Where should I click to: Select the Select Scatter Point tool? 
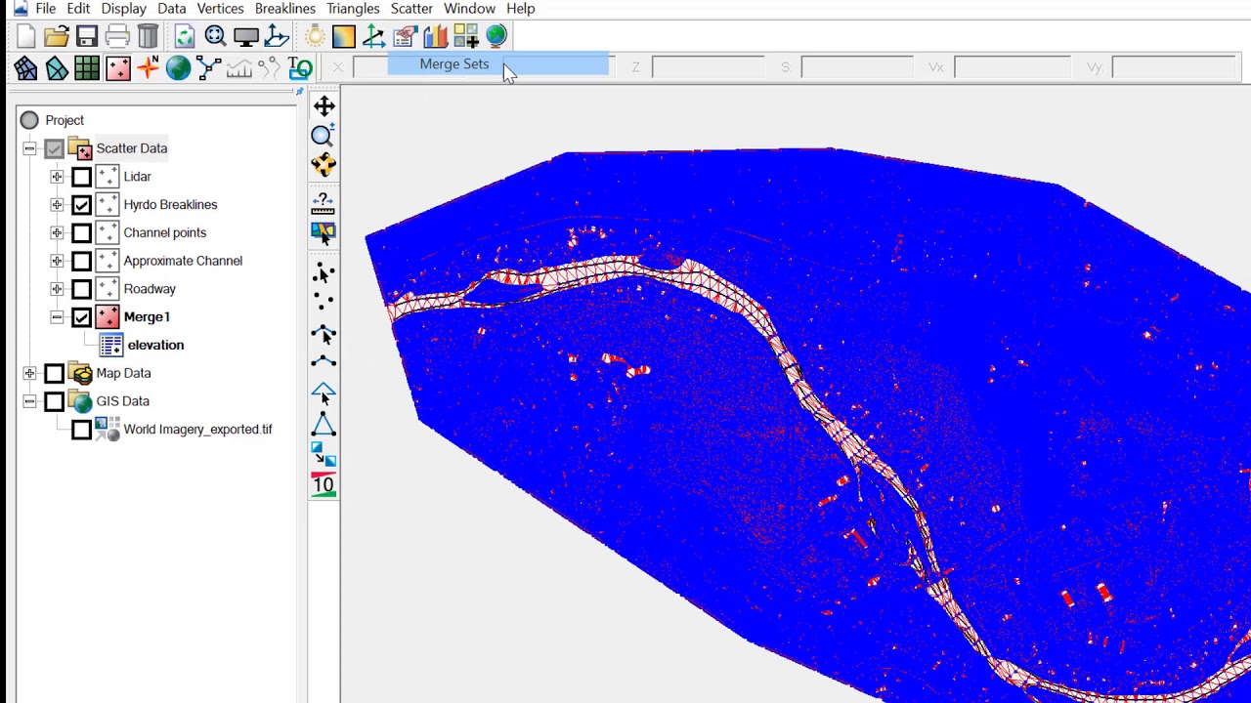(324, 273)
